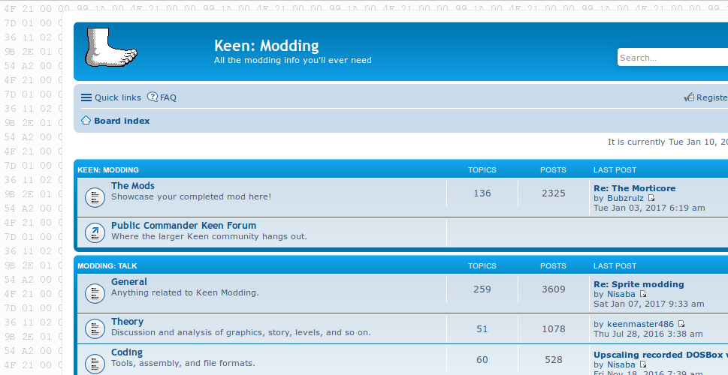
Task: Open the MODDING: TALK category header
Action: coord(107,266)
